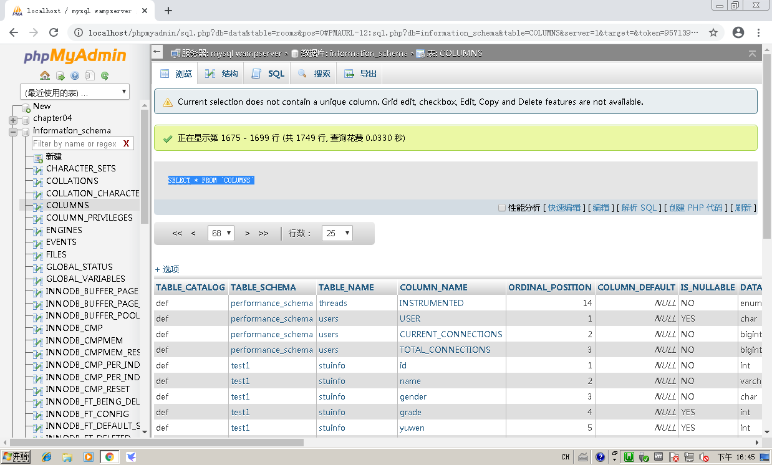772x465 pixels.
Task: Click the 快速编辑 inline edit link
Action: click(x=564, y=208)
